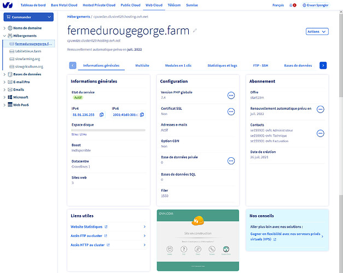Open Base de données privée options menu

pyautogui.click(x=231, y=161)
